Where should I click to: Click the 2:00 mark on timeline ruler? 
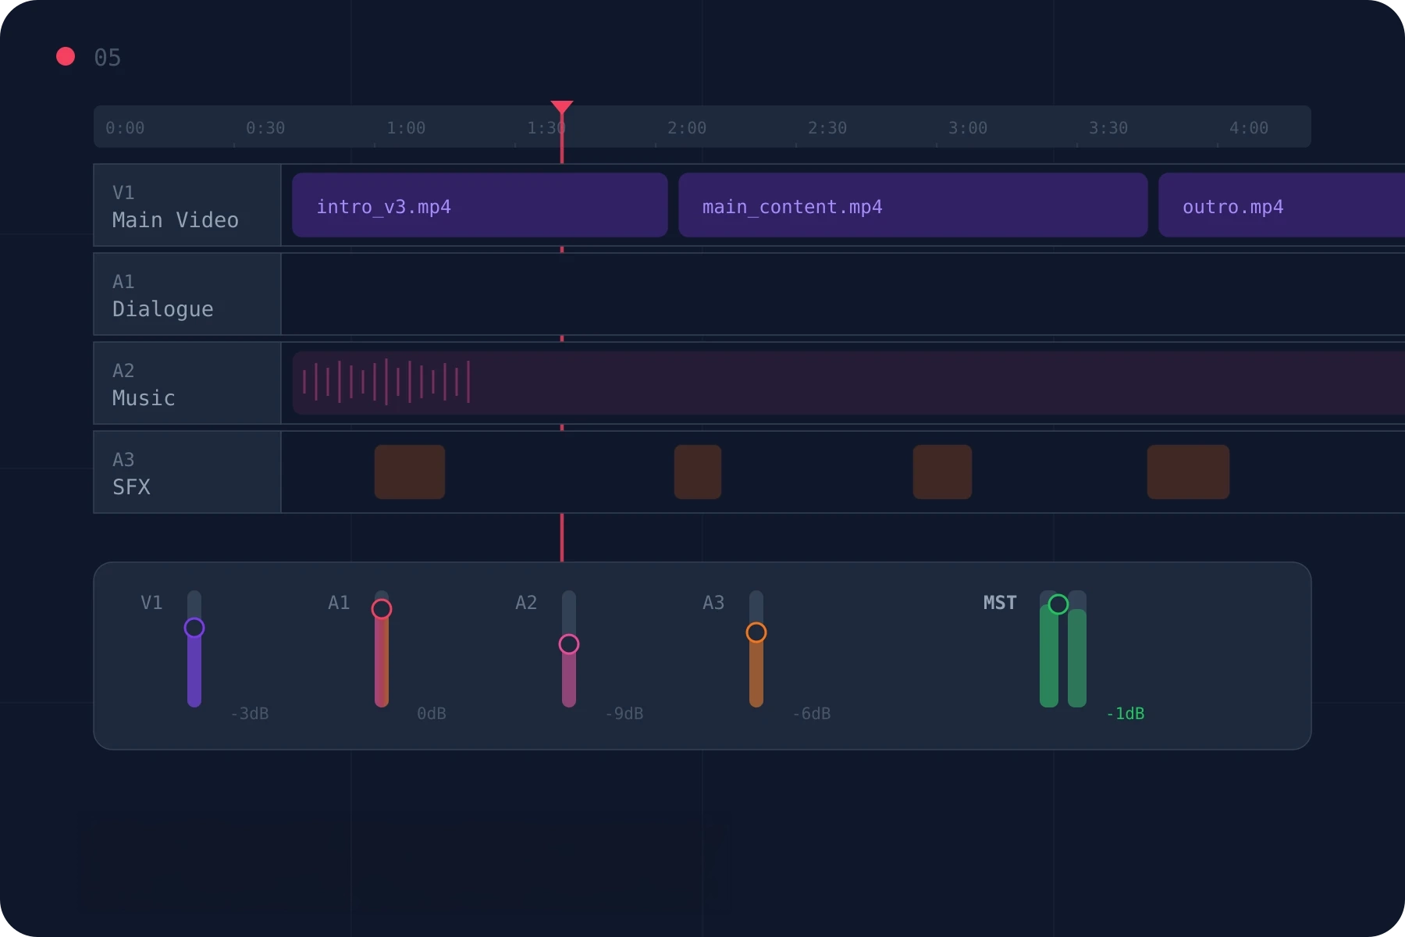687,128
